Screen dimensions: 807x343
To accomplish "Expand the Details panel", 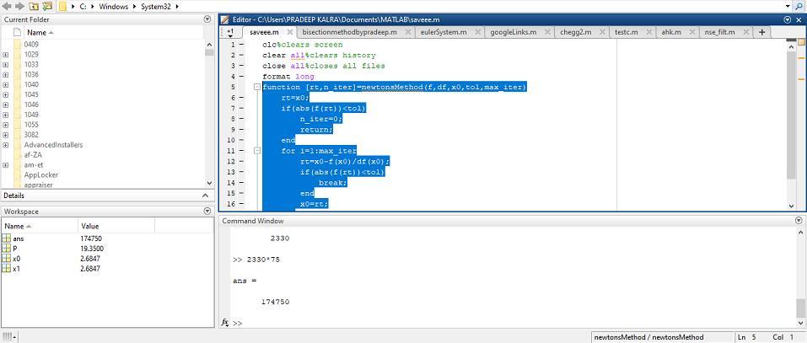I will (205, 196).
